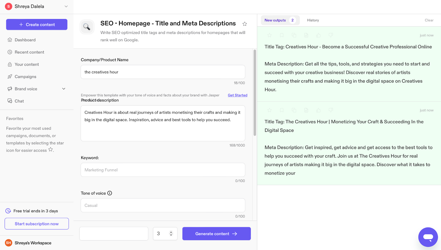Open the Shreya Dalela account dropdown

(x=66, y=6)
